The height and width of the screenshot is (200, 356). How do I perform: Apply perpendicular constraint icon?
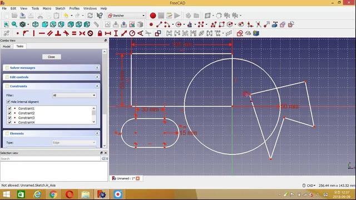58,33
